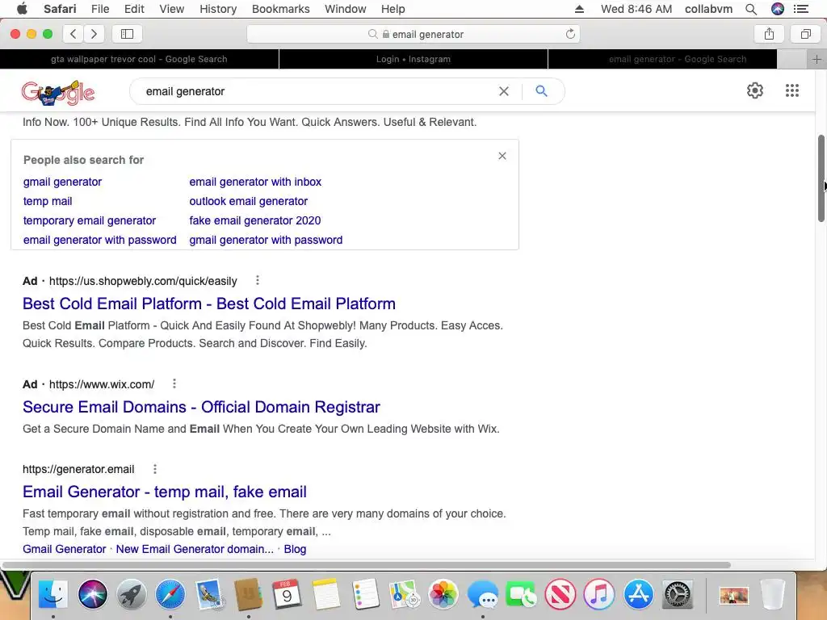
Task: Click email generator with inbox suggestion
Action: (x=255, y=182)
